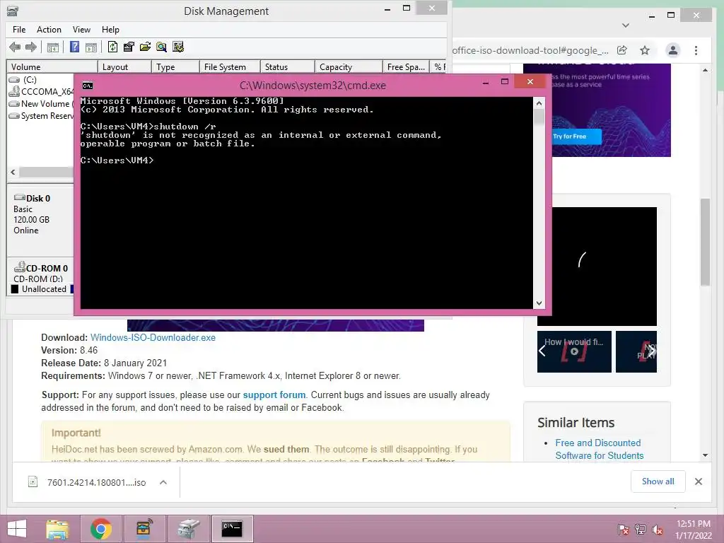The image size is (724, 543).
Task: Toggle the console tree toolbar icon
Action: 52,47
